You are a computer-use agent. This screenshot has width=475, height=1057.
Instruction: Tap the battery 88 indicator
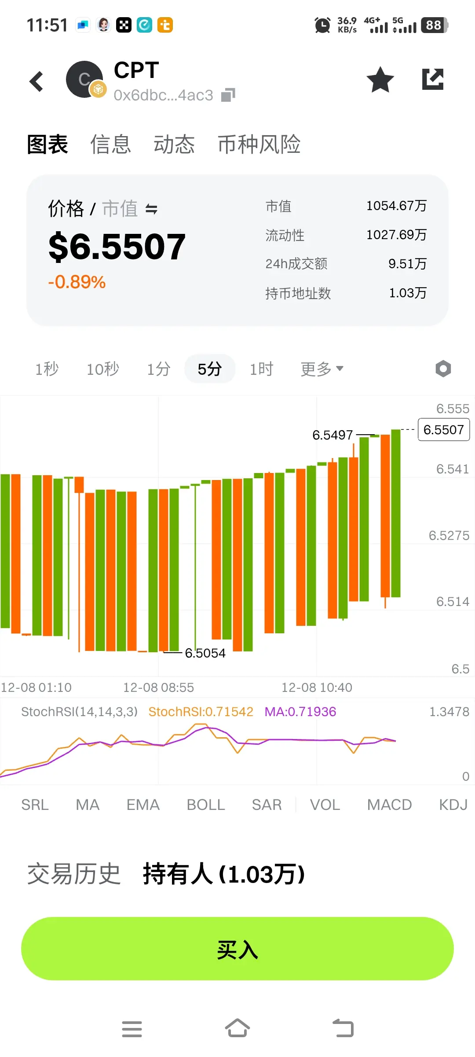(x=435, y=25)
